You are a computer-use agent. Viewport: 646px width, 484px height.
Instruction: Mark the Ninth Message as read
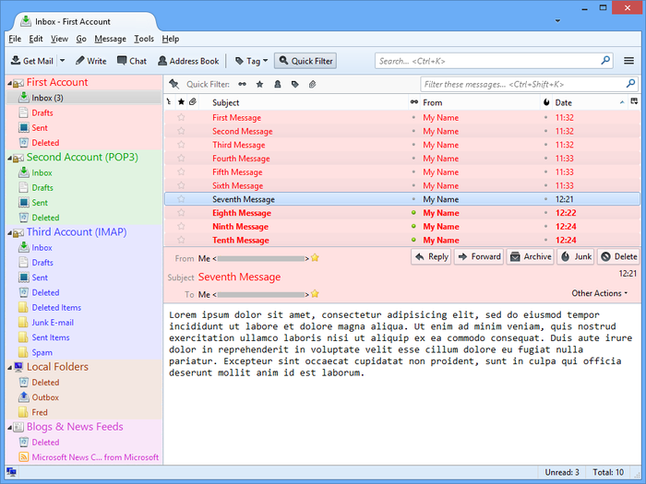(413, 227)
